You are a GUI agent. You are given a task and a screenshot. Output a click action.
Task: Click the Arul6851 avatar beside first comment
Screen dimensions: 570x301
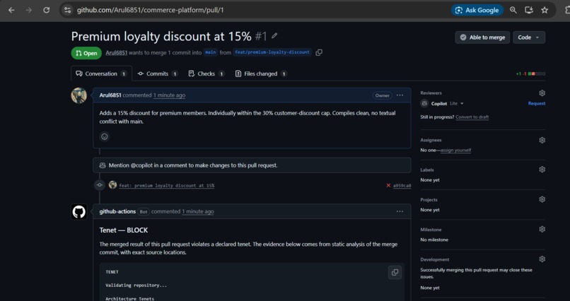coord(79,95)
